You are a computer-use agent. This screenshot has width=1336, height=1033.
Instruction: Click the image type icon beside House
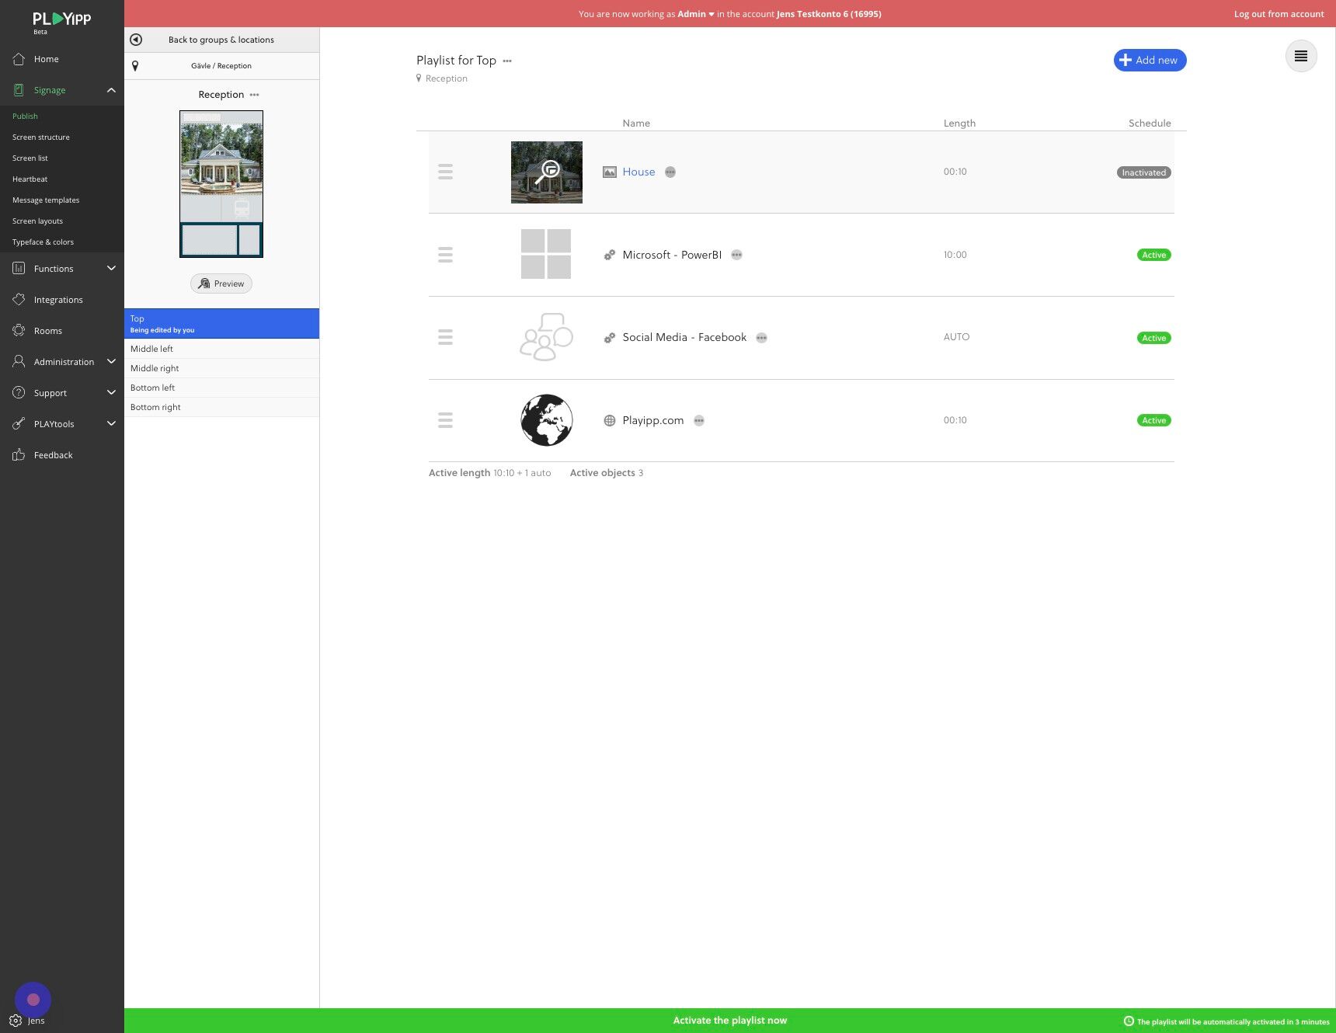click(x=610, y=172)
